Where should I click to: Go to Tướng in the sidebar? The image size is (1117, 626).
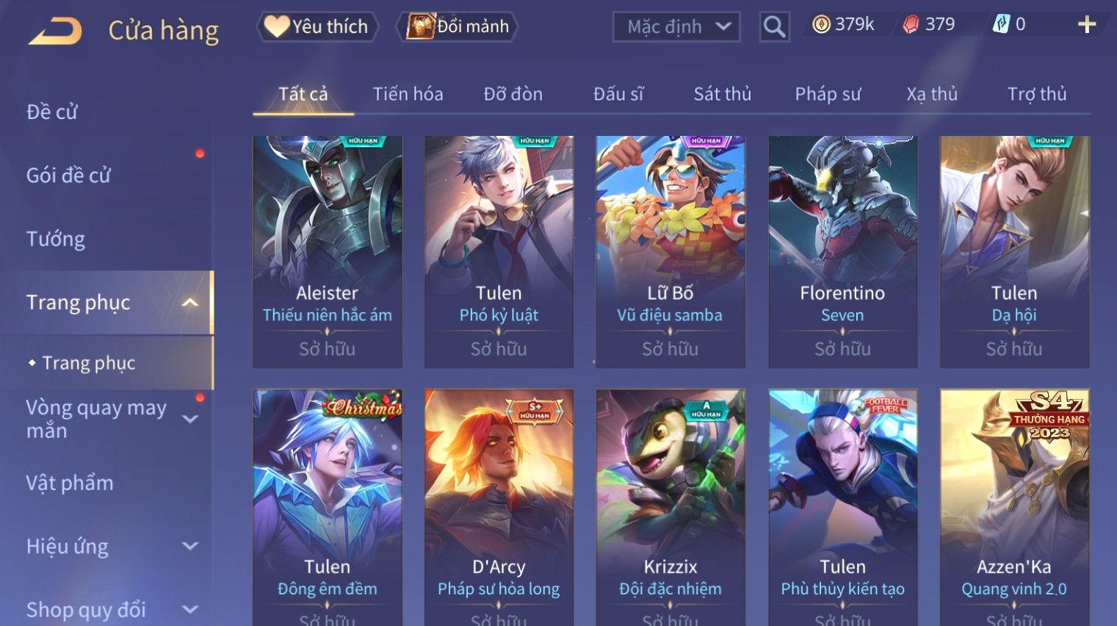pos(56,239)
